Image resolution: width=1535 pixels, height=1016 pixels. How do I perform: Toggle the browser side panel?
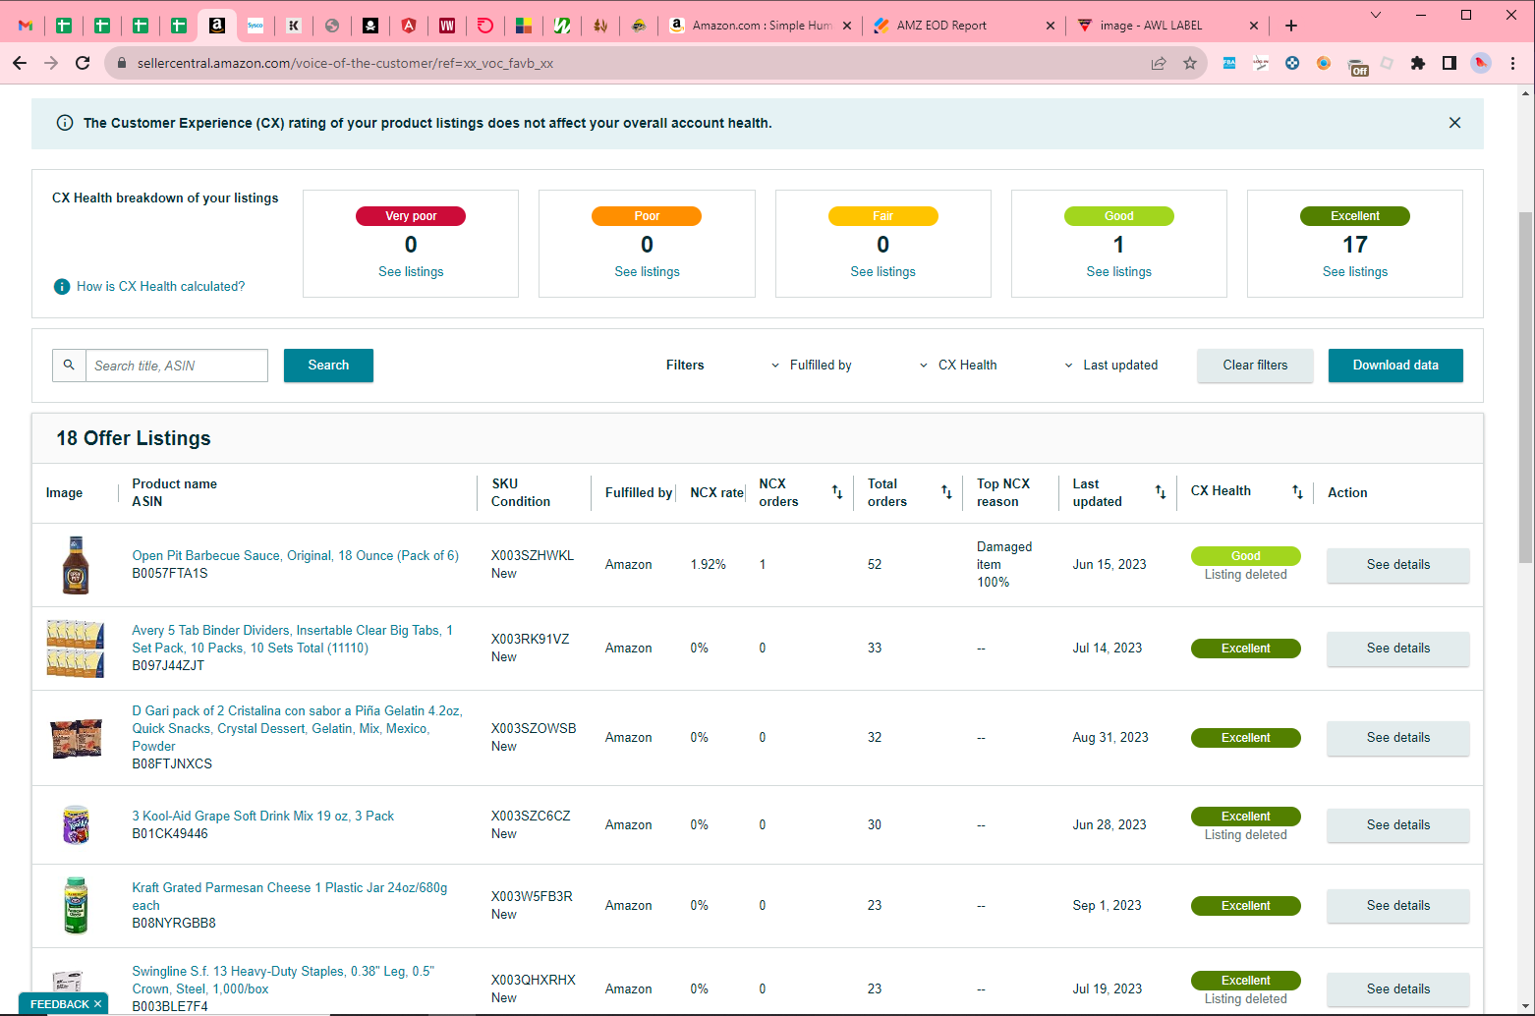[x=1449, y=63]
